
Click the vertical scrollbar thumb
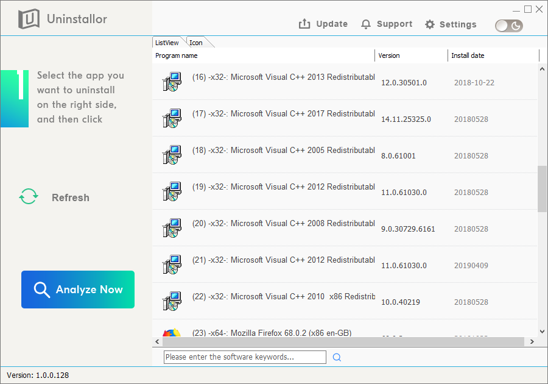[x=542, y=189]
